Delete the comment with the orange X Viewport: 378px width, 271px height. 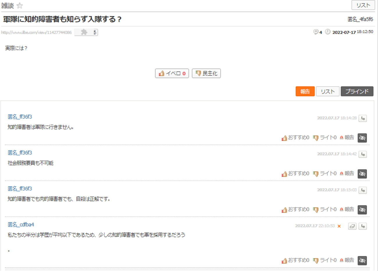[339, 226]
